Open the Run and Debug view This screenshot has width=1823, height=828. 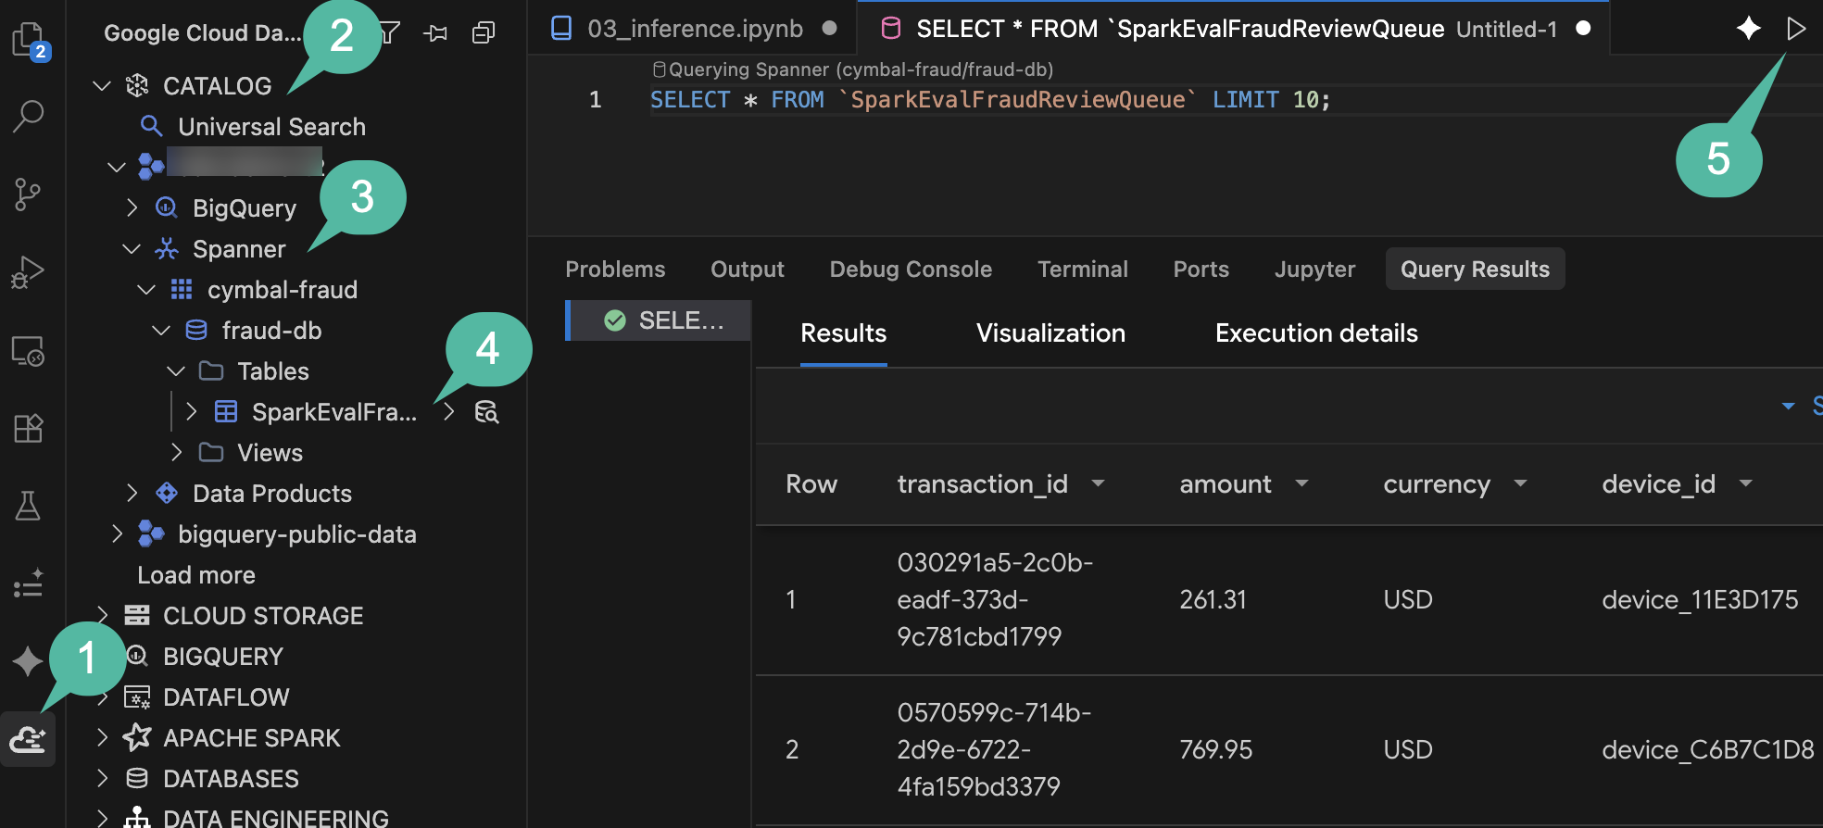[x=28, y=272]
